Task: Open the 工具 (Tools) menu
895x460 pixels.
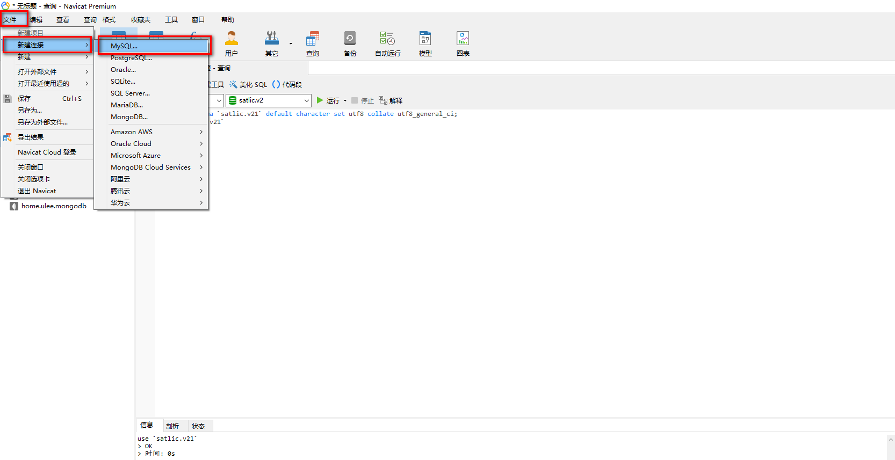Action: pyautogui.click(x=171, y=20)
